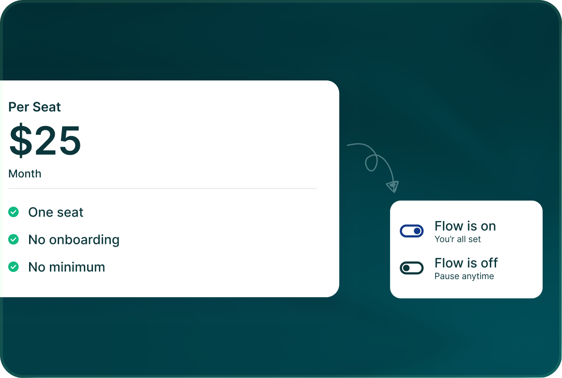Click the green check beside 'No minimum'

coord(14,267)
